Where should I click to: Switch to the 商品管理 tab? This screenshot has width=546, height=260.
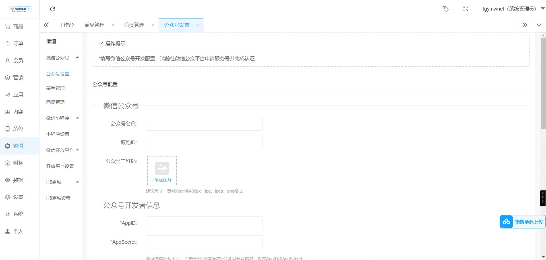(x=95, y=25)
